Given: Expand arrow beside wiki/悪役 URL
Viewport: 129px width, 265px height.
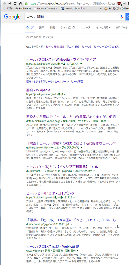Looking at the screenshot, I should [x=65, y=94].
